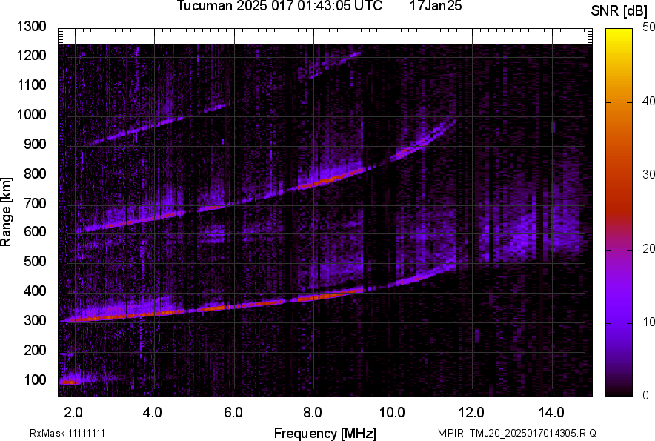The height and width of the screenshot is (441, 655).
Task: Click range tick label '600'
Action: pos(35,231)
